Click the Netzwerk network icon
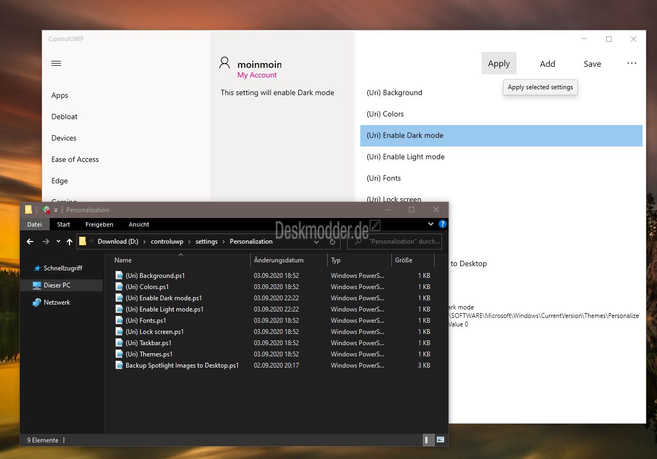Viewport: 657px width, 459px height. tap(37, 302)
